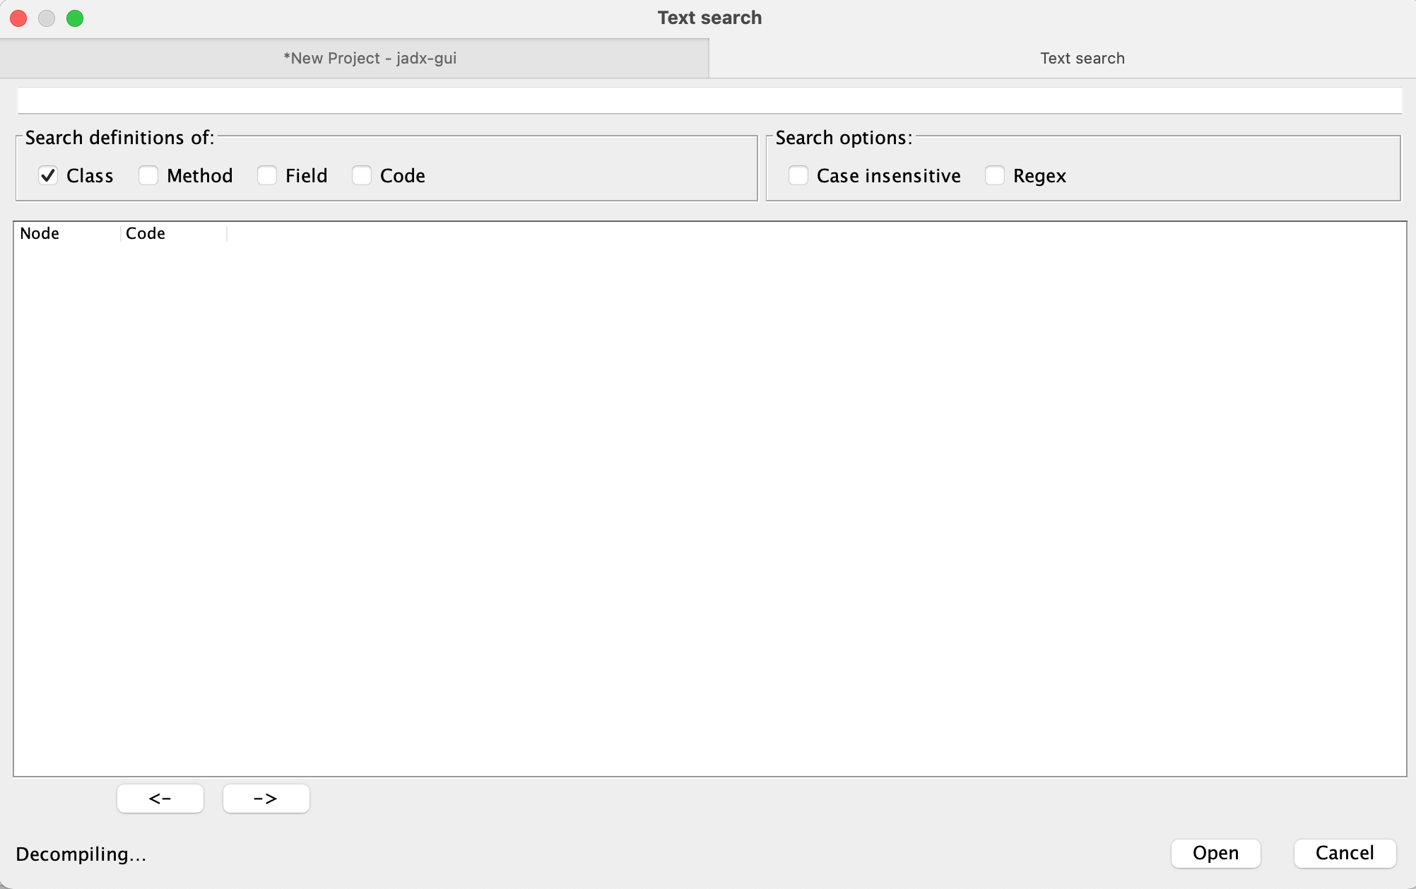The image size is (1416, 889).
Task: Sort results by the Node column
Action: click(x=40, y=233)
